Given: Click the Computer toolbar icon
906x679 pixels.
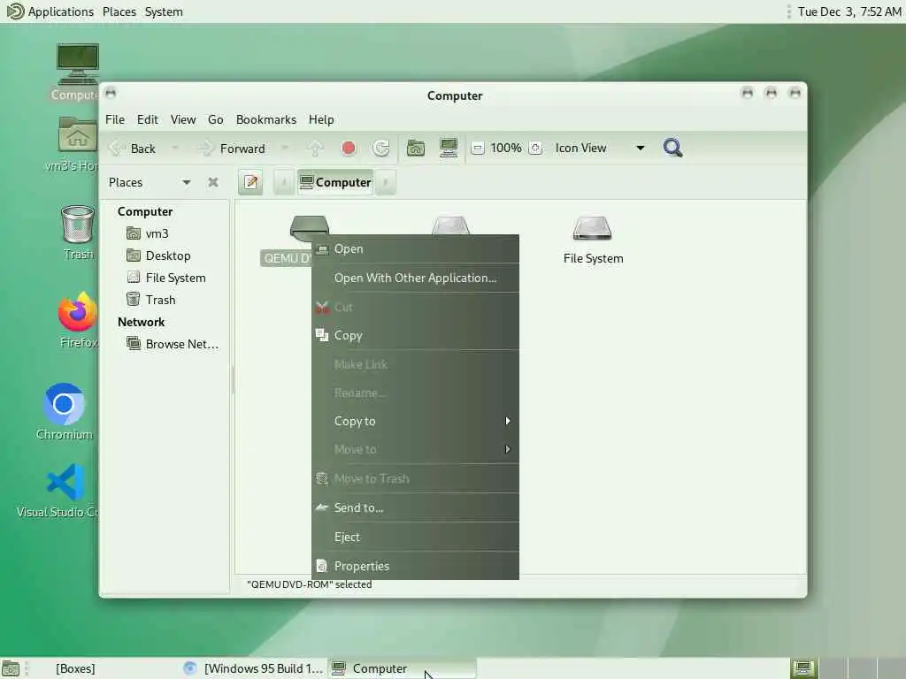Looking at the screenshot, I should tap(449, 149).
